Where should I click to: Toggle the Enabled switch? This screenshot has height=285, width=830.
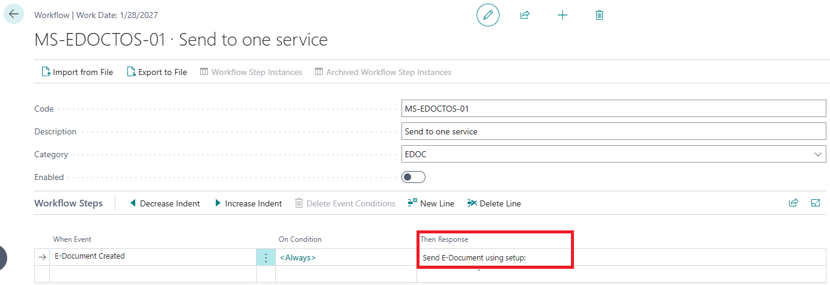(x=413, y=177)
